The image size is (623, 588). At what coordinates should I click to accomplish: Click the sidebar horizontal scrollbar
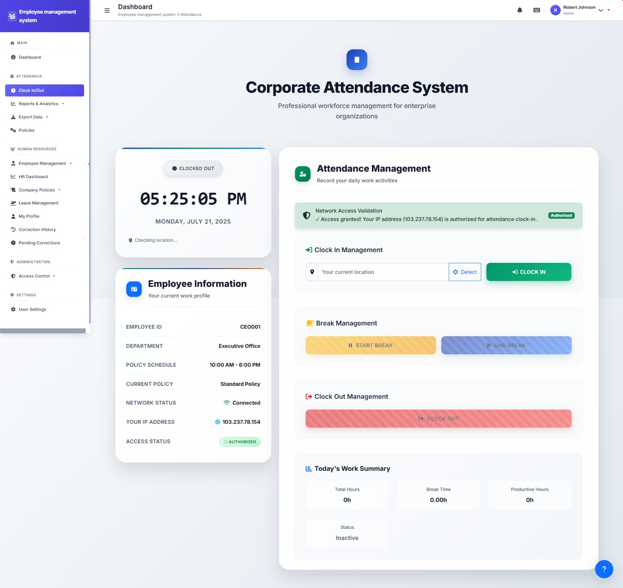click(x=43, y=331)
